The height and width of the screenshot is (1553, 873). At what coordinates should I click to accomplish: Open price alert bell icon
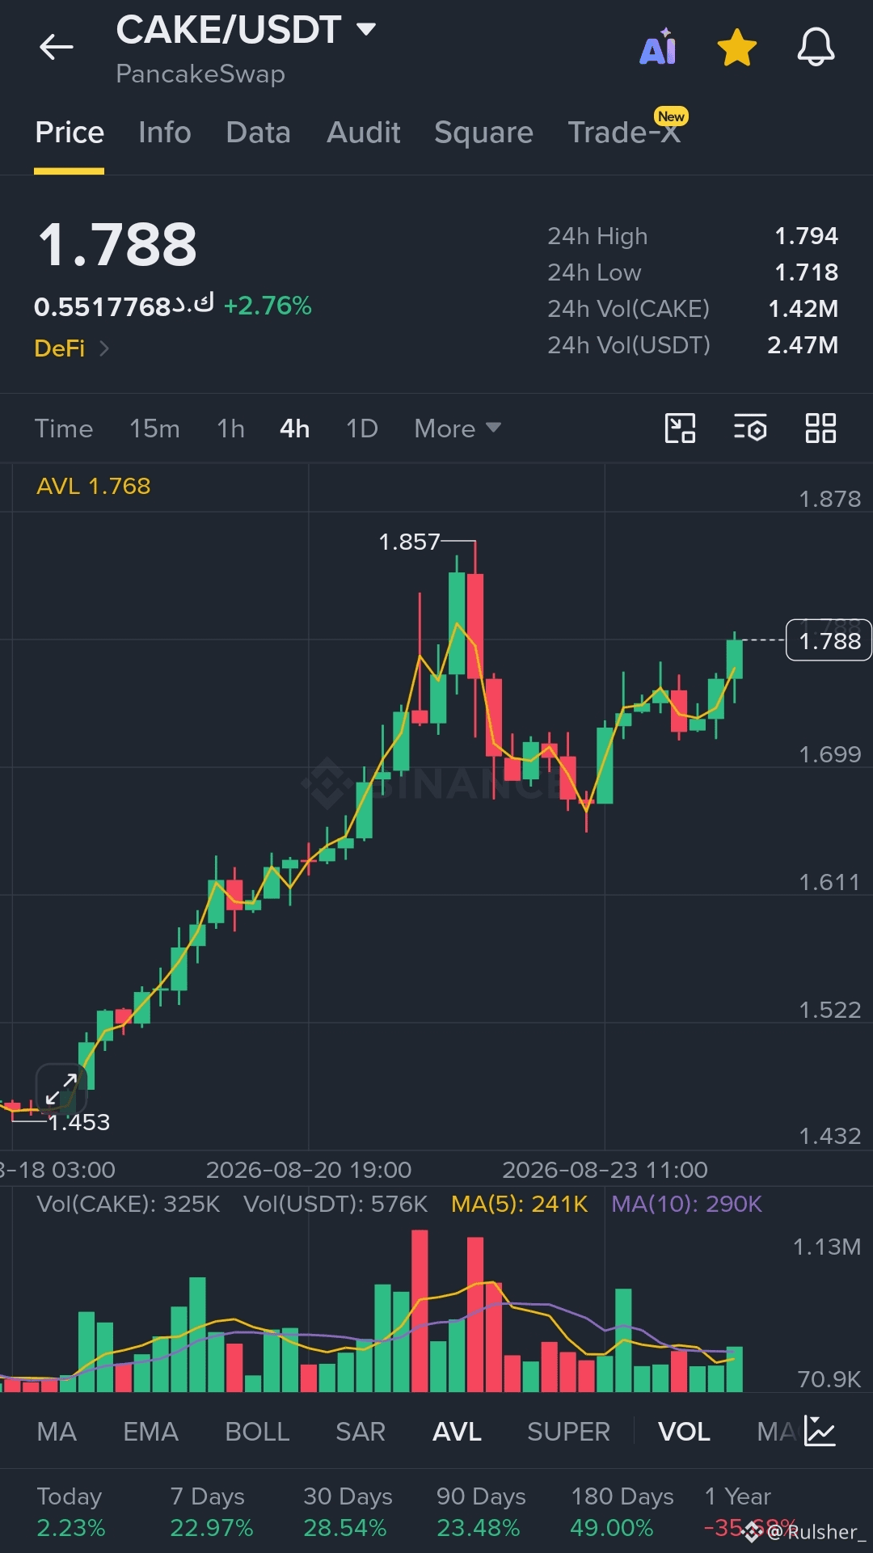(816, 47)
